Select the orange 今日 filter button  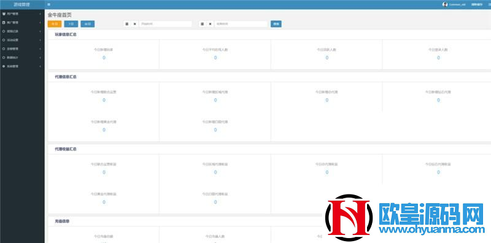pyautogui.click(x=55, y=24)
